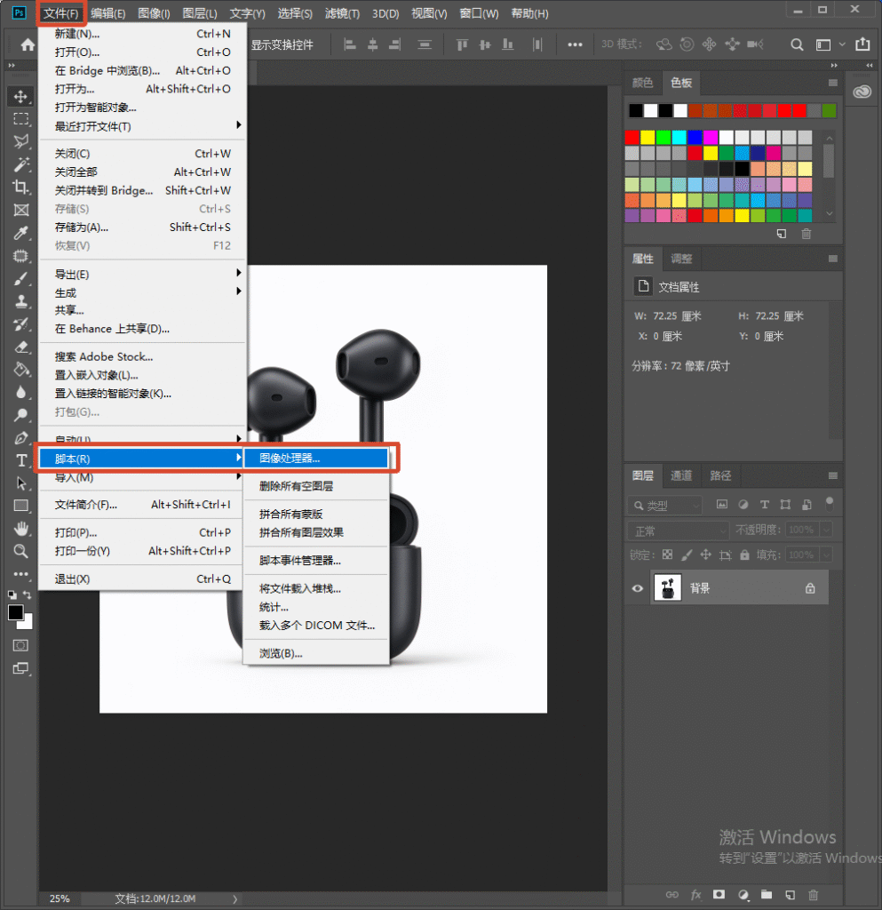The height and width of the screenshot is (910, 882).
Task: Toggle lock all padlock next to 填充
Action: pyautogui.click(x=744, y=555)
